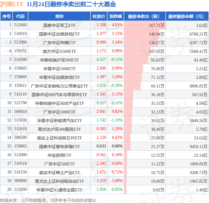Click the -0.39% change value

point(116,86)
